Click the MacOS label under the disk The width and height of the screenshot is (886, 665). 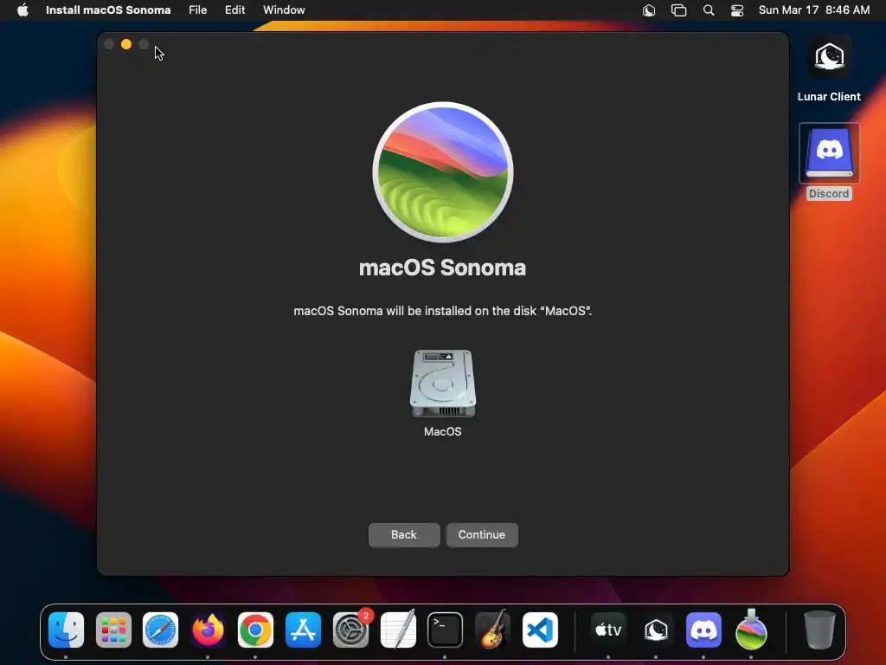(x=442, y=431)
